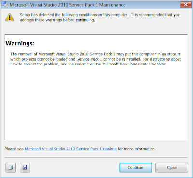Click the 'Please see' text before the link

click(x=14, y=149)
